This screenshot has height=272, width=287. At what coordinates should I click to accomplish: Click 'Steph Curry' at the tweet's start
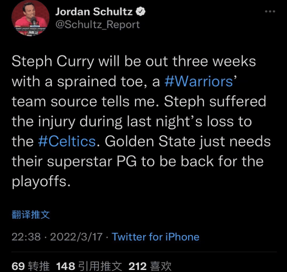[x=53, y=62]
